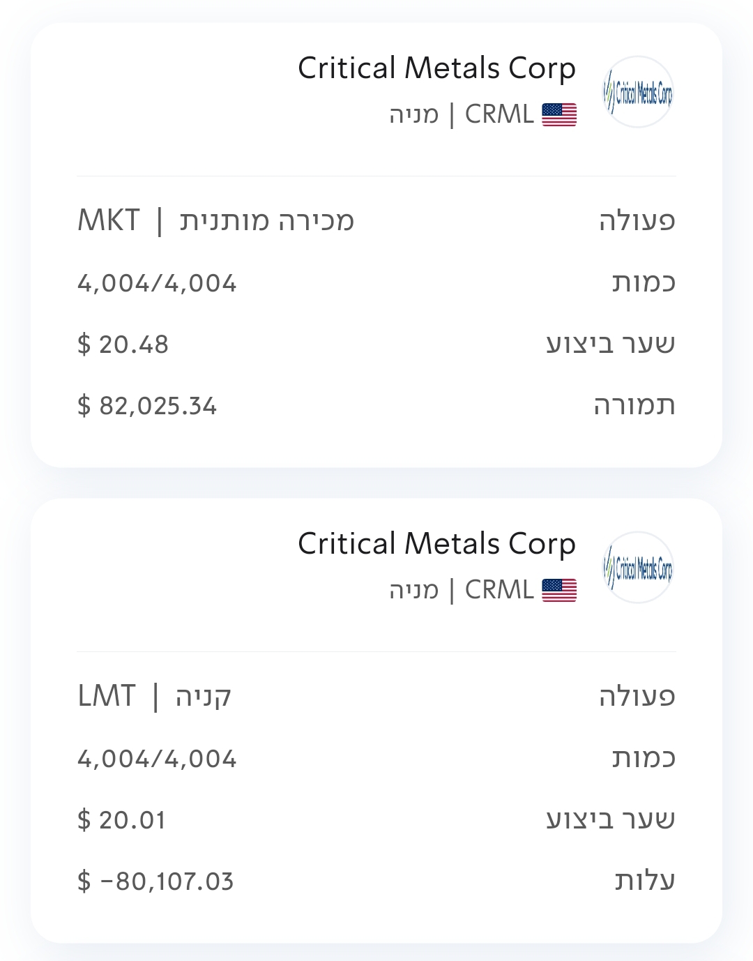Screen dimensions: 753x961
Task: Click the US flag in the sell order card
Action: click(x=559, y=115)
